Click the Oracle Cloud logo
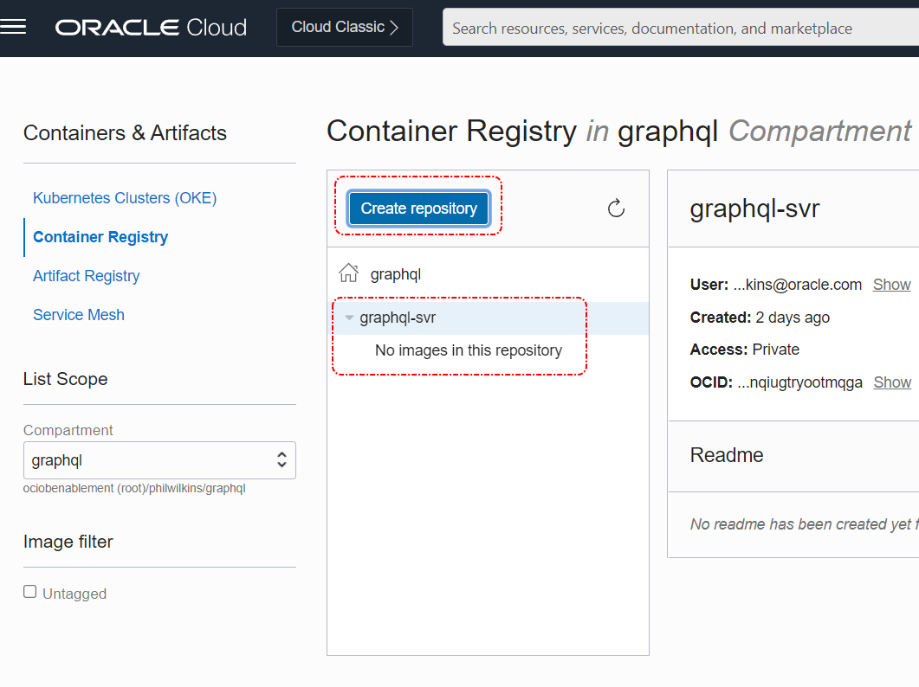 [151, 28]
